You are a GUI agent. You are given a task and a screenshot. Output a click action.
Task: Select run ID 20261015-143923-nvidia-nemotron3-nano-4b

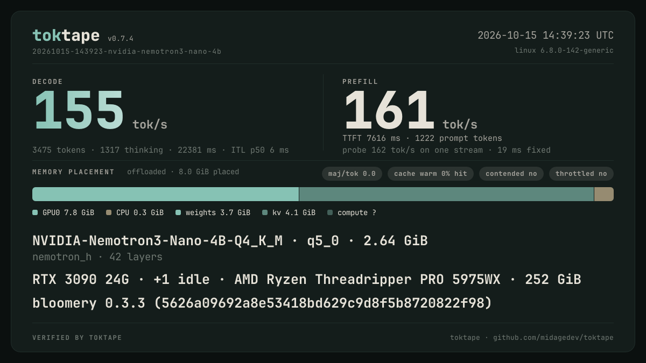click(x=127, y=52)
